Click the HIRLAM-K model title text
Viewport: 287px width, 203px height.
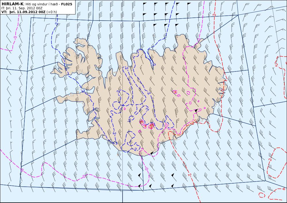click(x=12, y=4)
